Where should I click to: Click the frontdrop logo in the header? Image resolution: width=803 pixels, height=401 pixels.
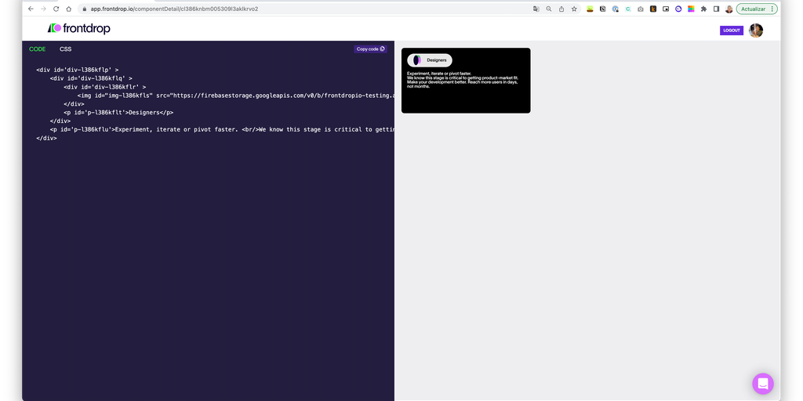79,28
